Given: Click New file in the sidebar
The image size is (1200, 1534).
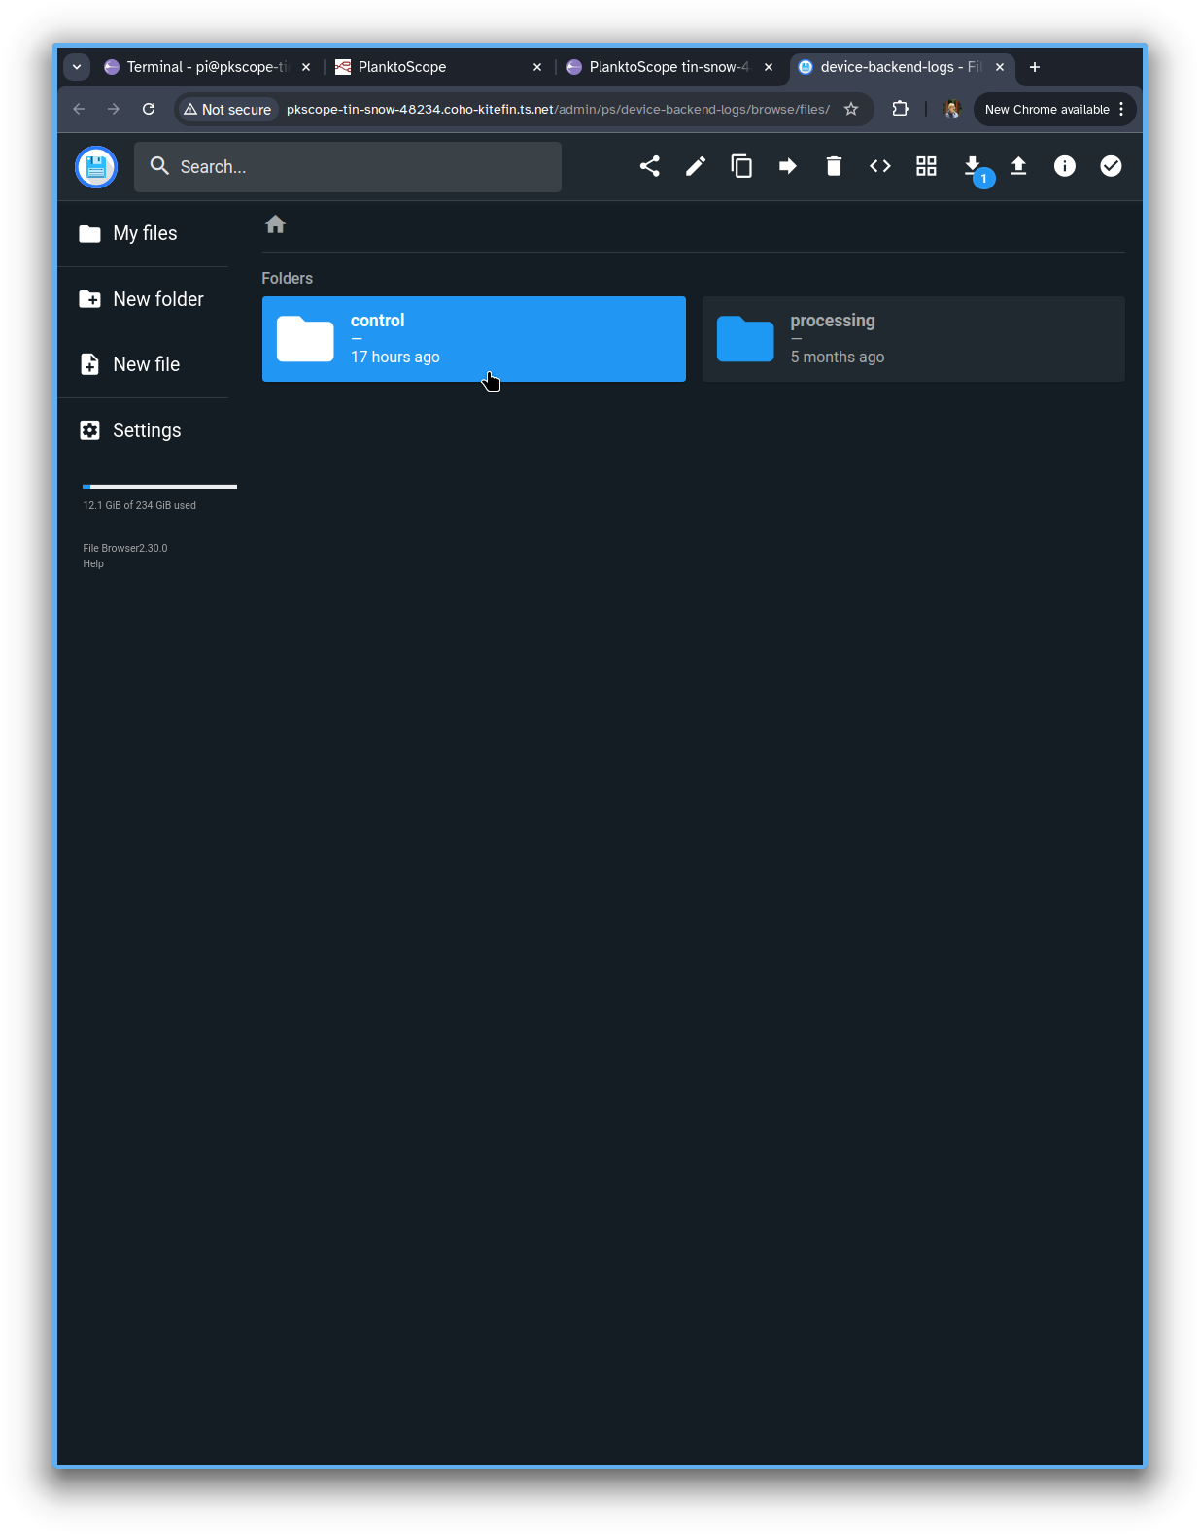Looking at the screenshot, I should [143, 364].
